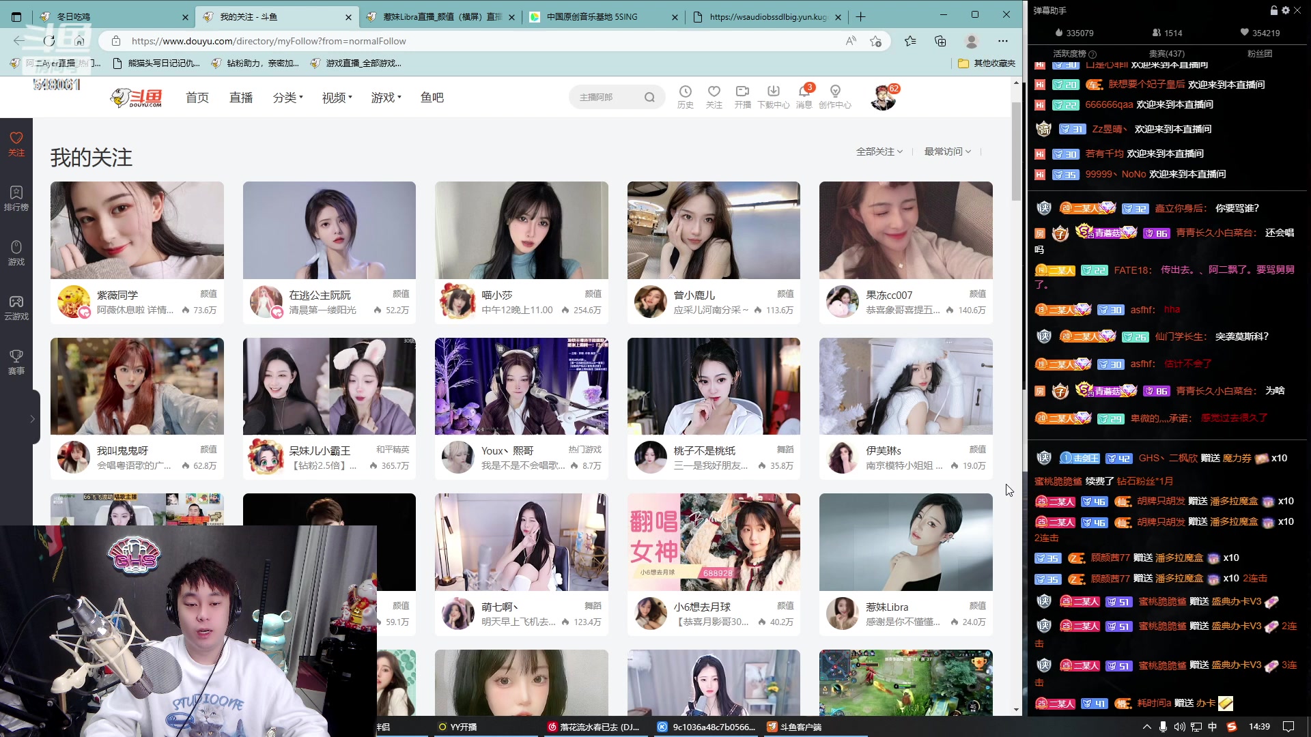Open the 直播 navigation item
Viewport: 1311px width, 737px height.
click(x=241, y=98)
